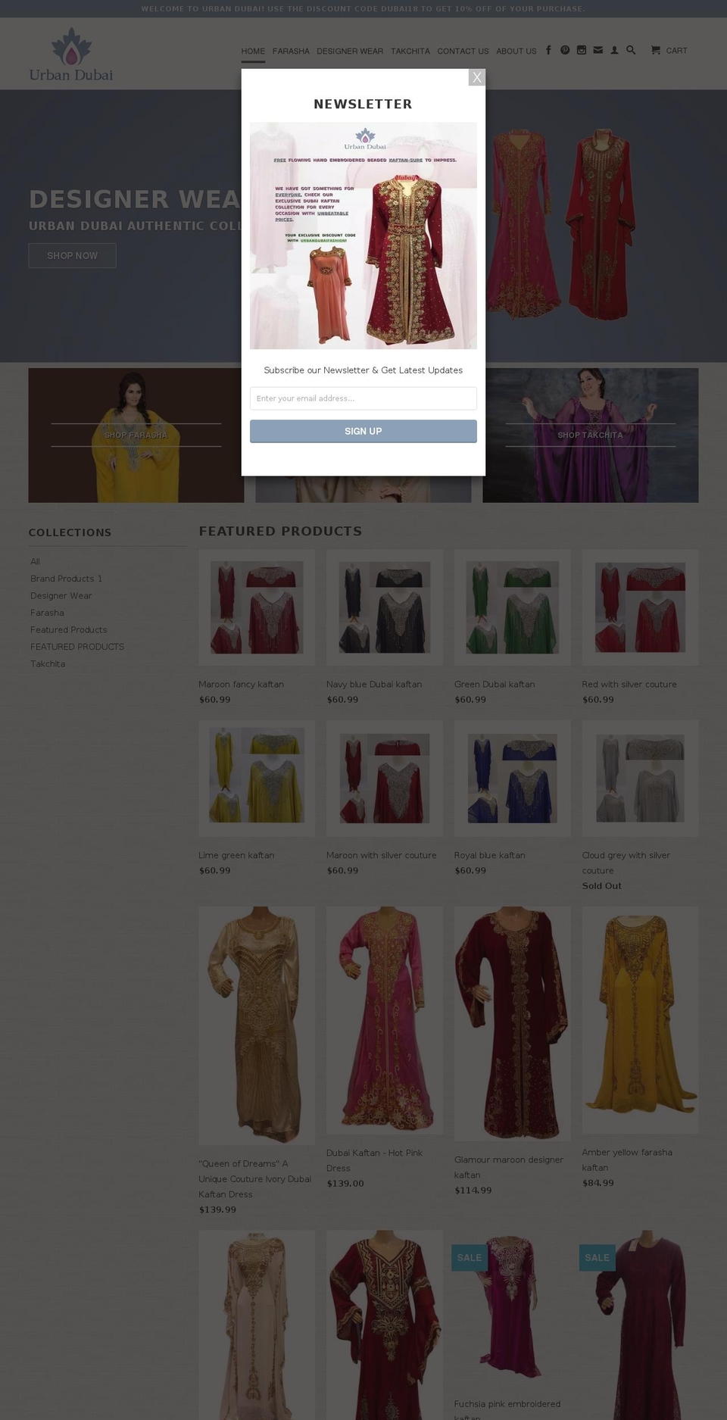
Task: Open Maroon fancy kaftan thumbnail
Action: point(257,607)
